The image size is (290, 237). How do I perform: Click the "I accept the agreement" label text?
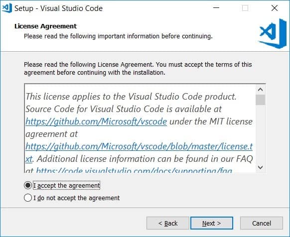click(67, 185)
